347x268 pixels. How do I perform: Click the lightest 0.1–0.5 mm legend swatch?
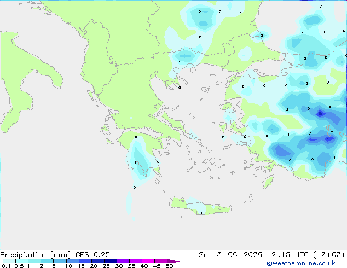pyautogui.click(x=9, y=261)
